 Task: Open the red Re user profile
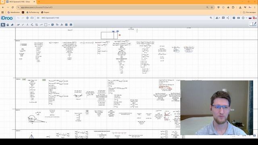coord(255,18)
